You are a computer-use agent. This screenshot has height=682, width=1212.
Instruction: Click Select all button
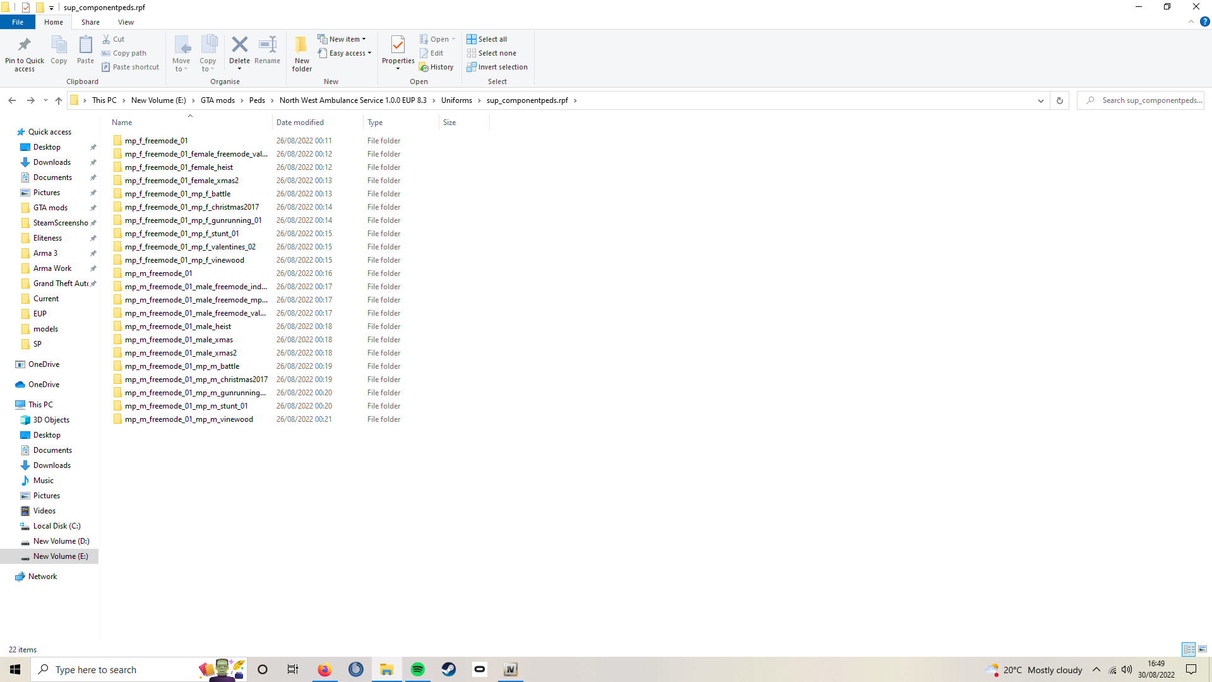click(x=487, y=39)
